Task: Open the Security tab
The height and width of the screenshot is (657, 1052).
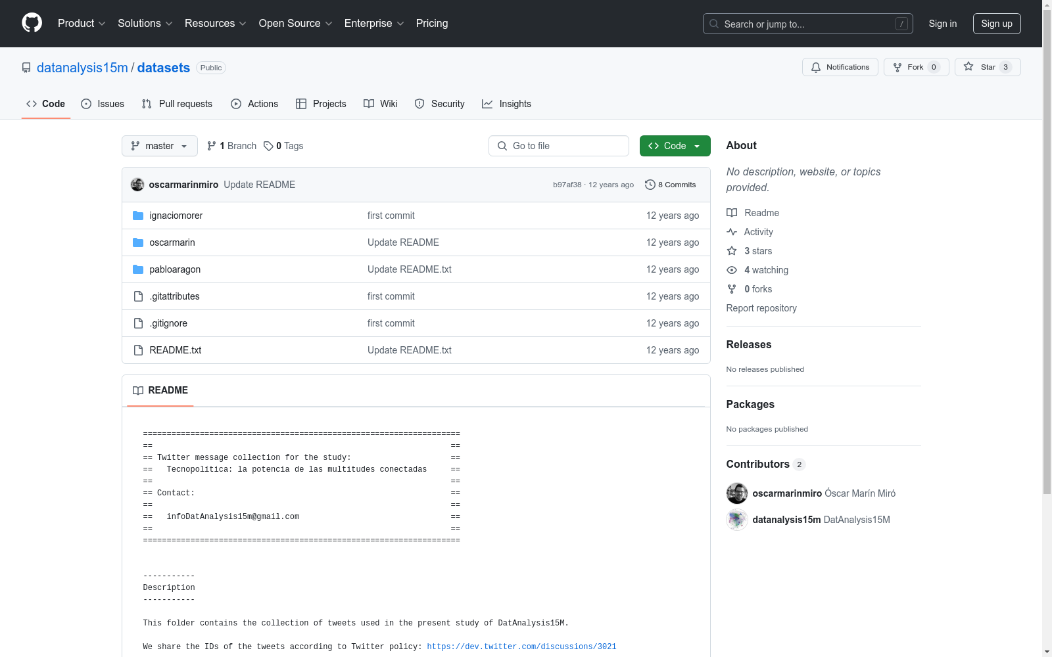Action: click(x=440, y=104)
